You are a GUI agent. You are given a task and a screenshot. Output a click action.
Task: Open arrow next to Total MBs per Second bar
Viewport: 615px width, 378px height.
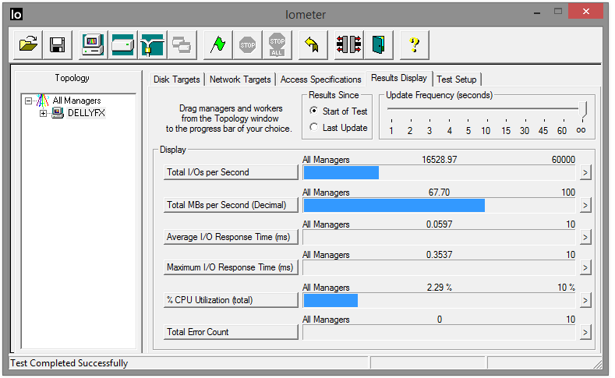point(585,205)
